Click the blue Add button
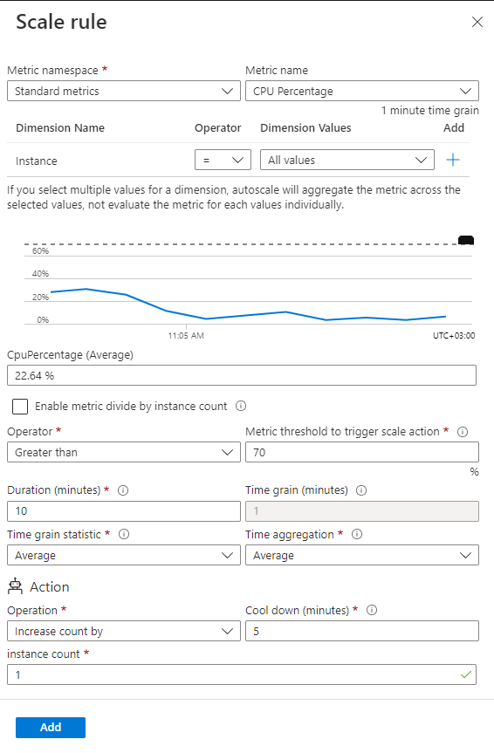 coord(51,727)
